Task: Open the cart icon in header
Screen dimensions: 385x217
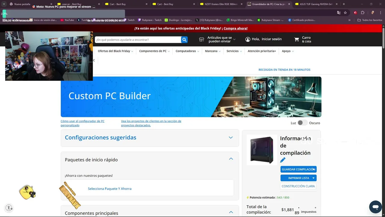Action: 297,39
